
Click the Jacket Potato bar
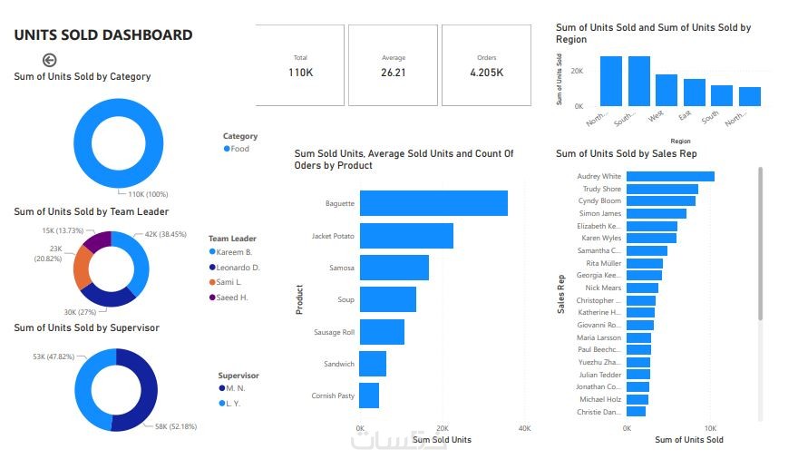406,236
